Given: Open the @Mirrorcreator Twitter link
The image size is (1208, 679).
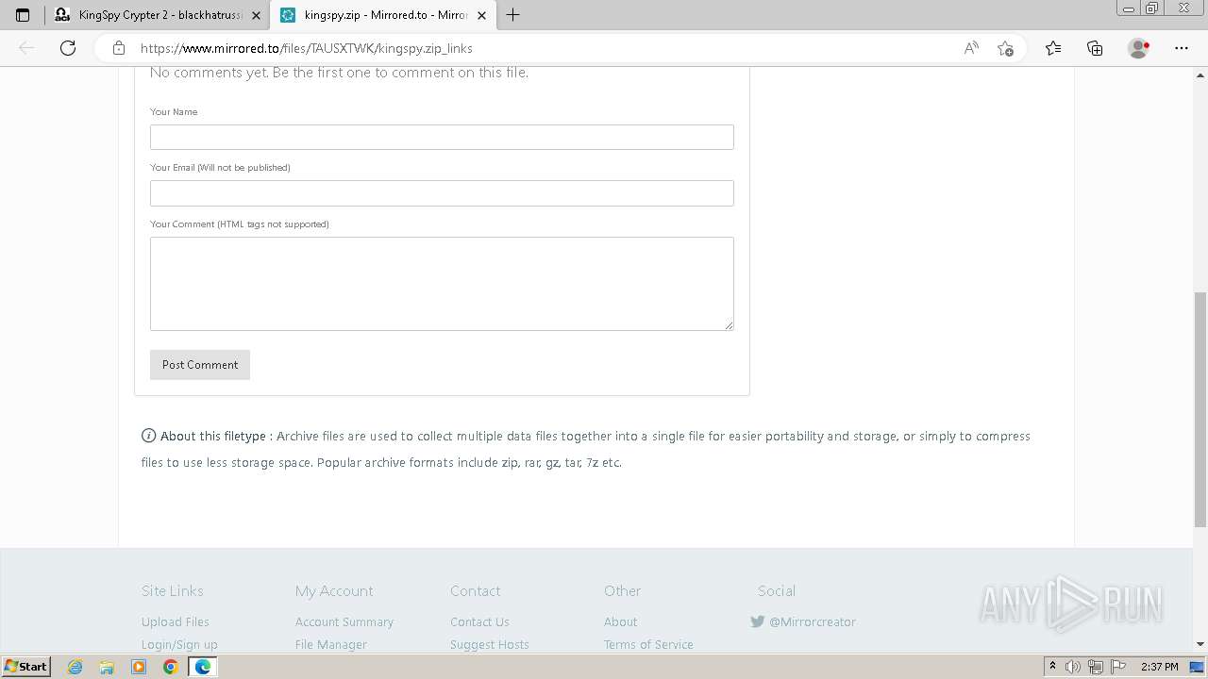Looking at the screenshot, I should click(x=813, y=621).
